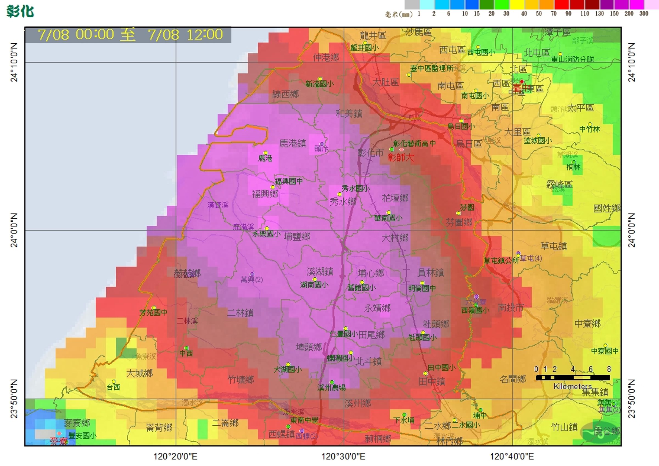This screenshot has height=466, width=659.
Task: Click the 社頭國小 station label
Action: 423,337
